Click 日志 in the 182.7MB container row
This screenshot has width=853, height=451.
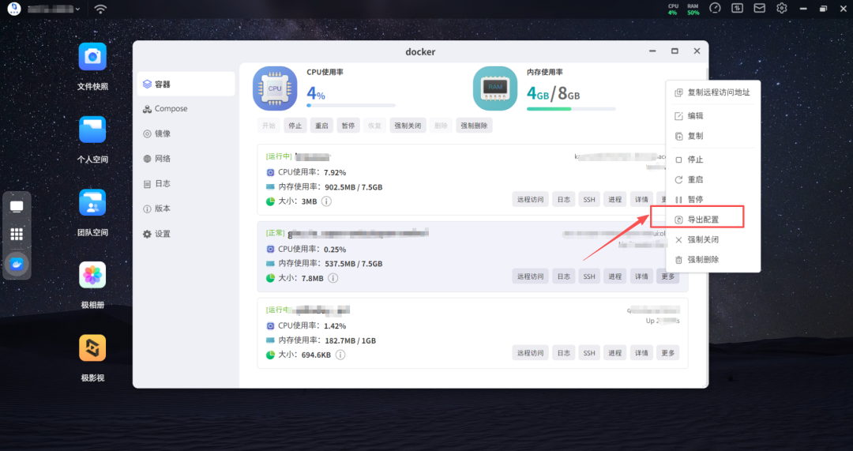(x=564, y=353)
